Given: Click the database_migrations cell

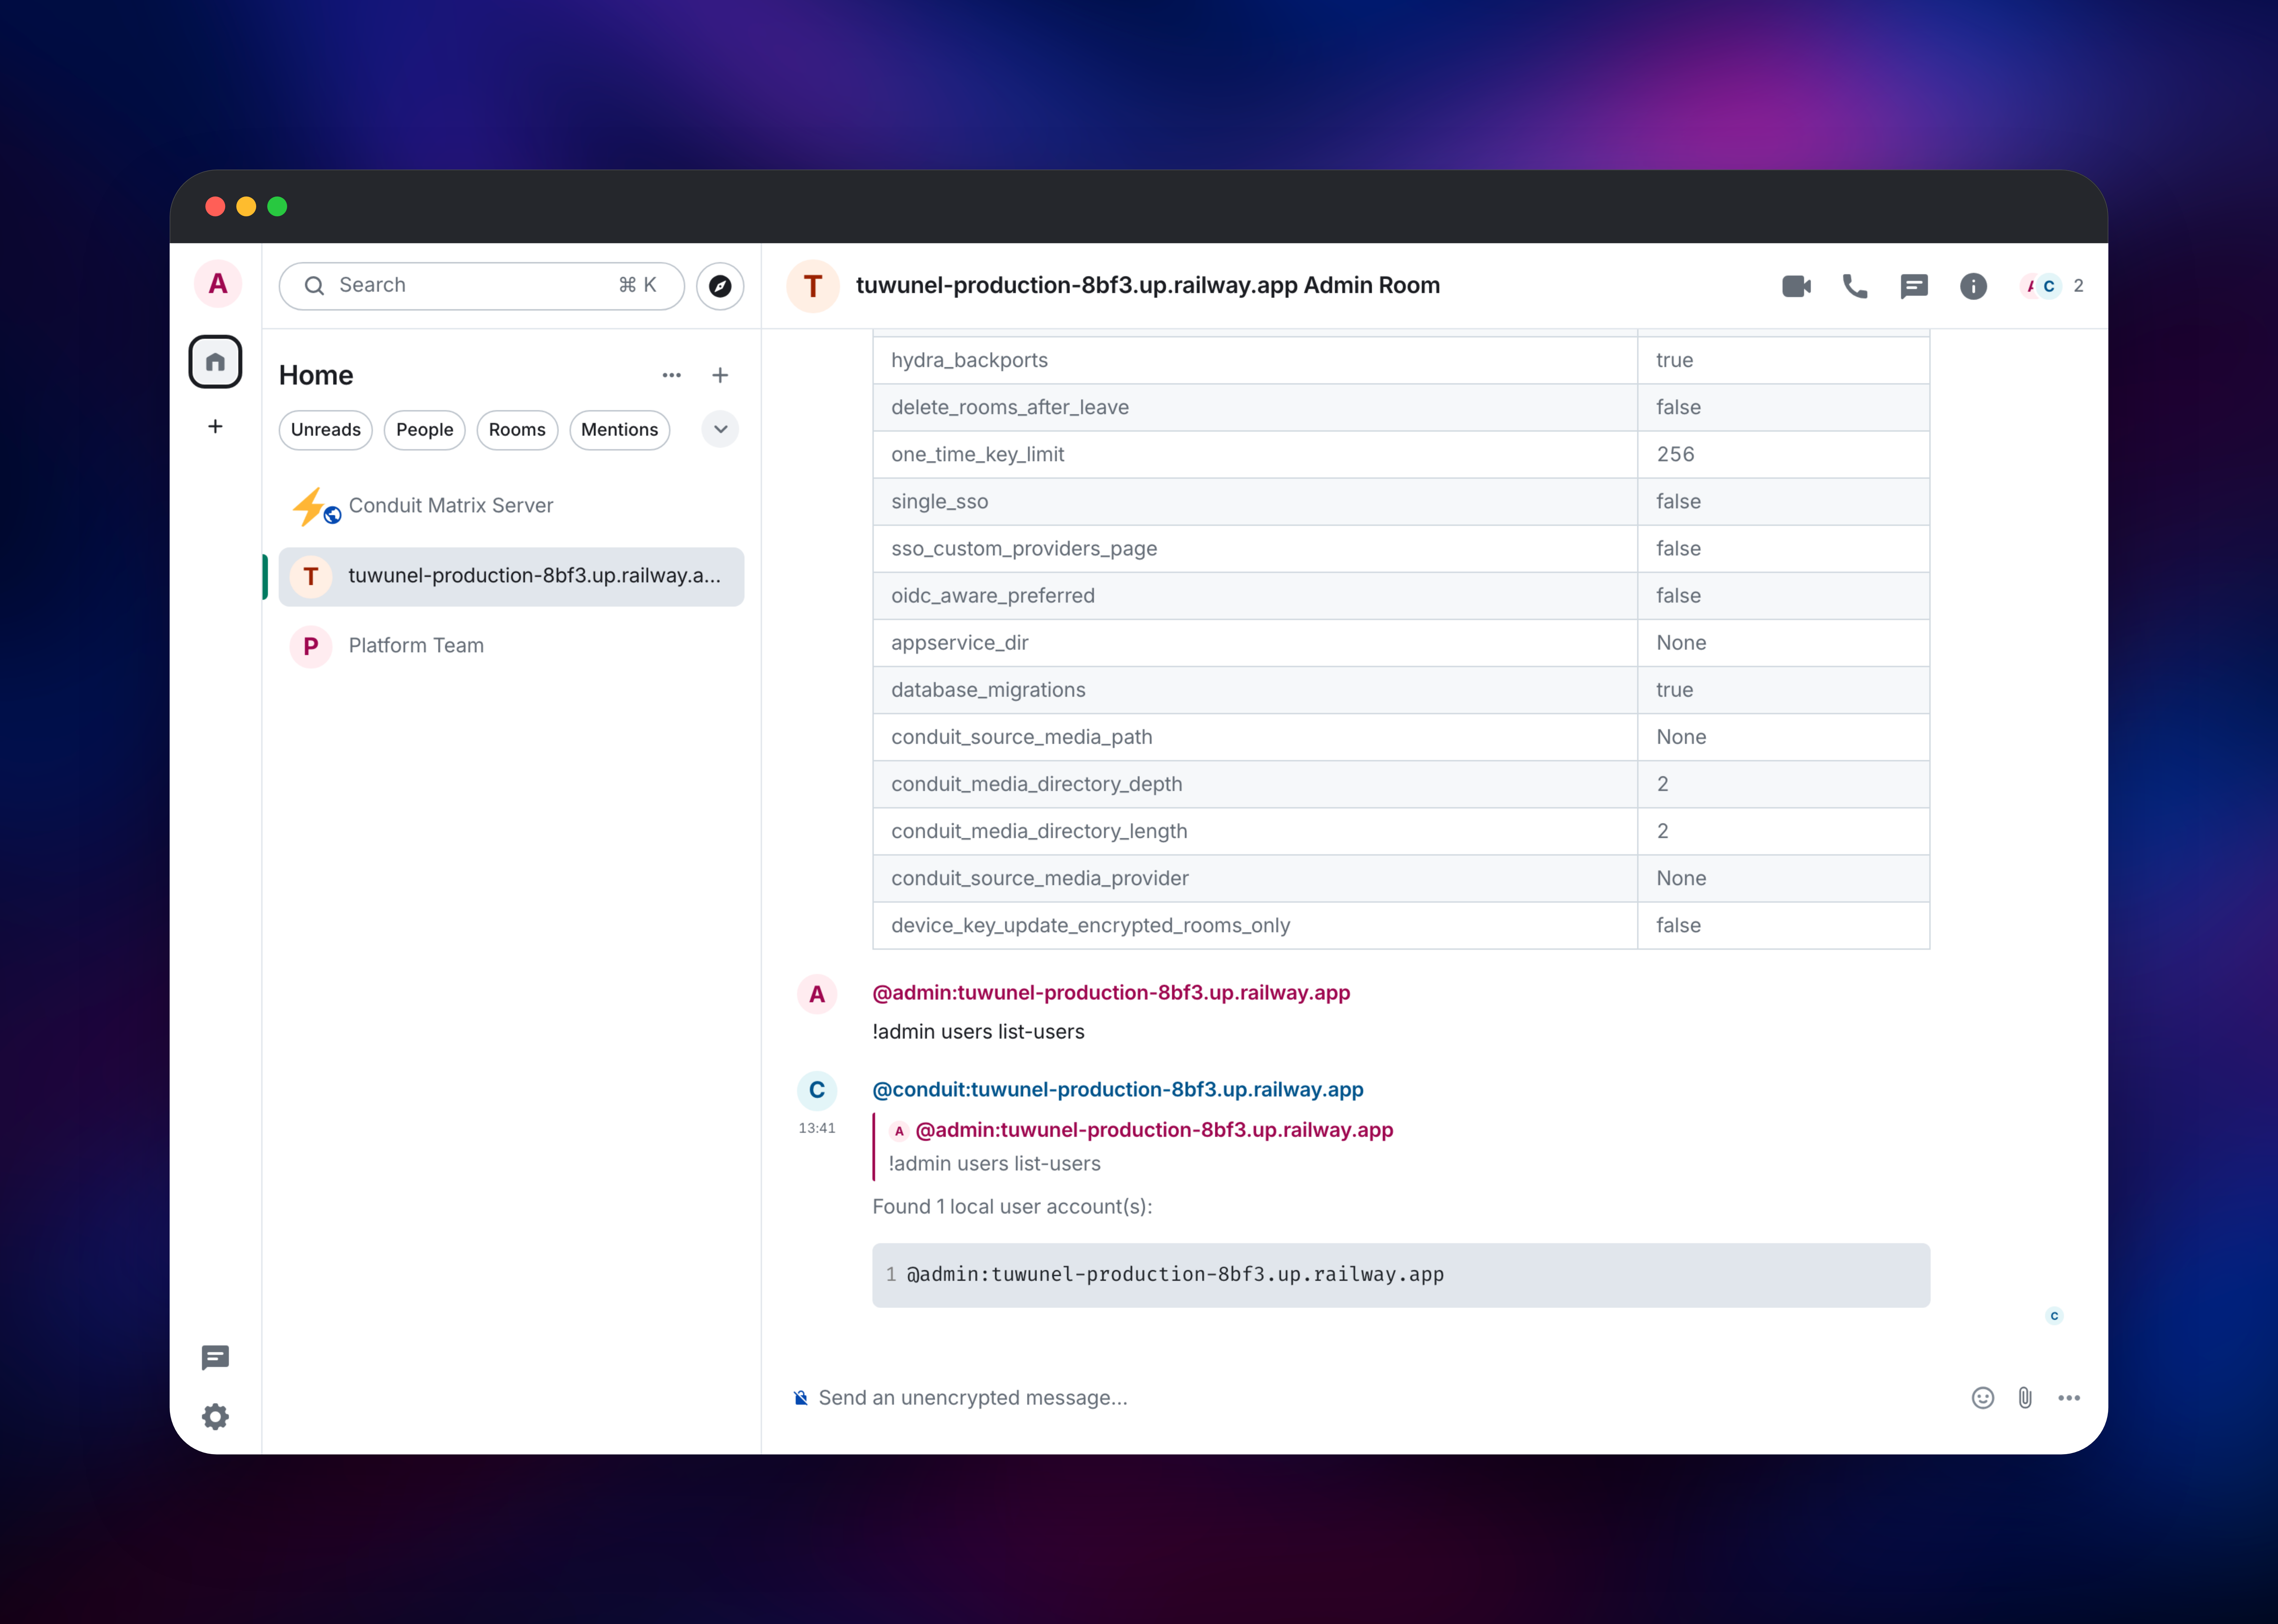Looking at the screenshot, I should click(1254, 690).
